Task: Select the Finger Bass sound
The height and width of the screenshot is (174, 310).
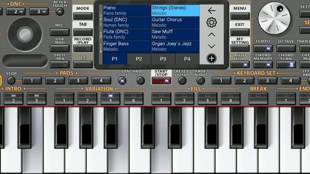Action: [x=127, y=46]
